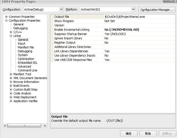Click the Additional Library Directories property
Image resolution: width=177 pixels, height=138 pixels.
[73, 47]
